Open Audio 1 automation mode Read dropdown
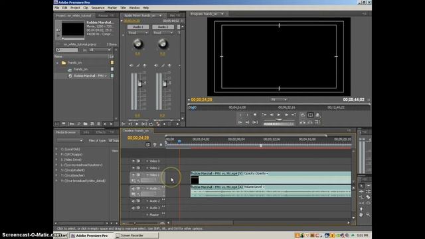The width and height of the screenshot is (425, 239). coord(138,33)
